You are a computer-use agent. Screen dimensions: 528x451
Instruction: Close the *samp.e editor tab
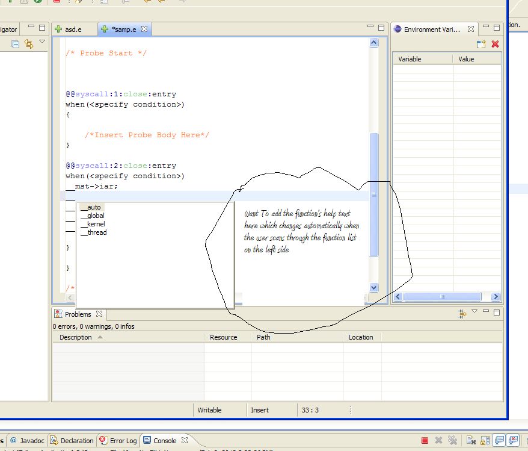click(x=144, y=29)
